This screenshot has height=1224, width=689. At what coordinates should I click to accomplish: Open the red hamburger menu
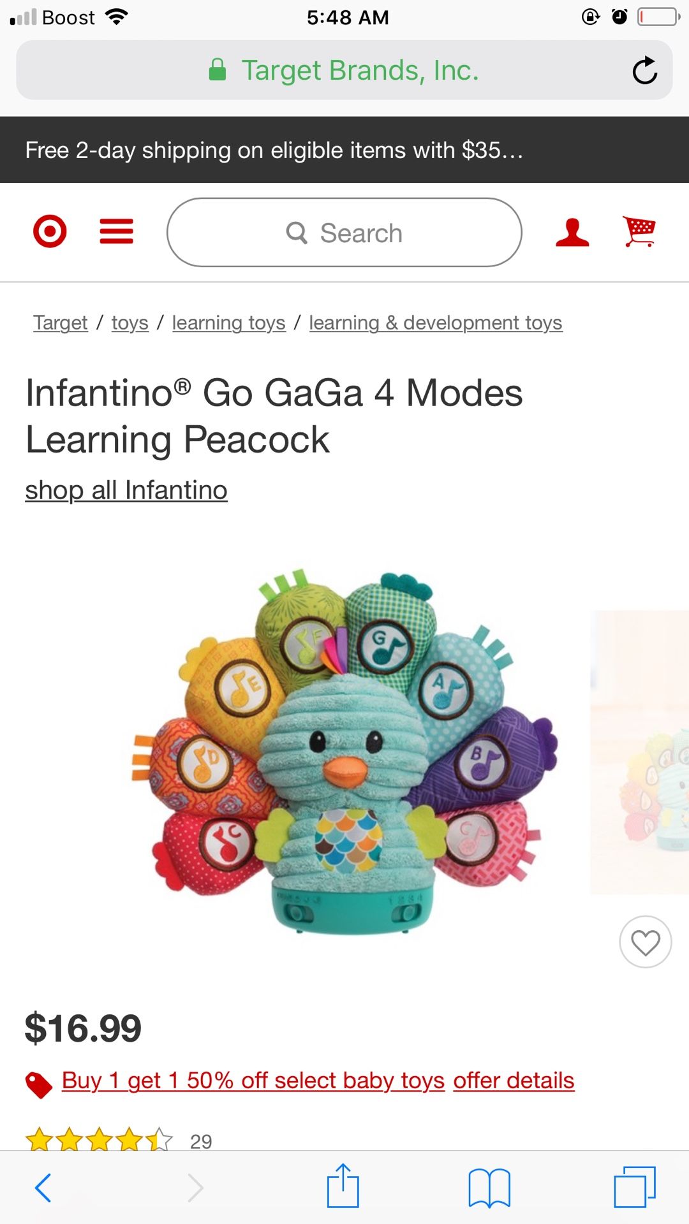(x=117, y=231)
